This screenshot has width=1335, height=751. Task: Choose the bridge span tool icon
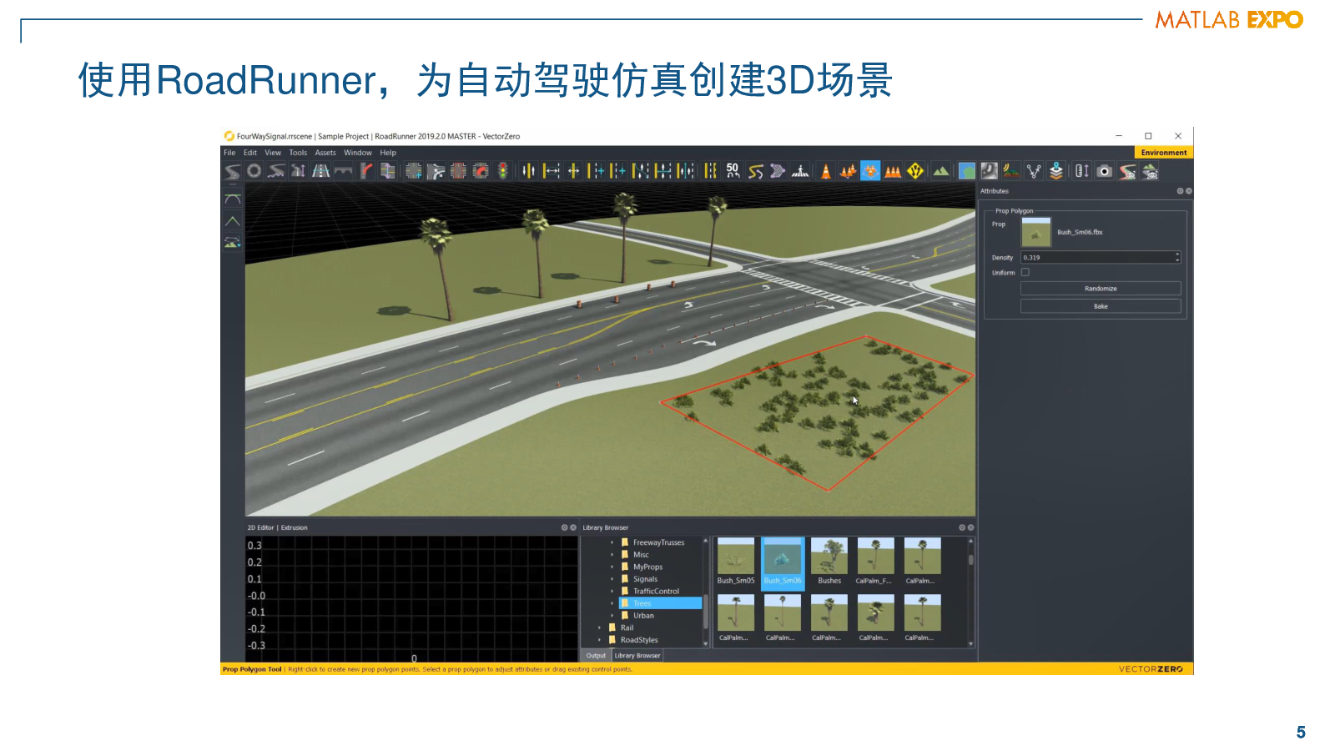coord(343,171)
